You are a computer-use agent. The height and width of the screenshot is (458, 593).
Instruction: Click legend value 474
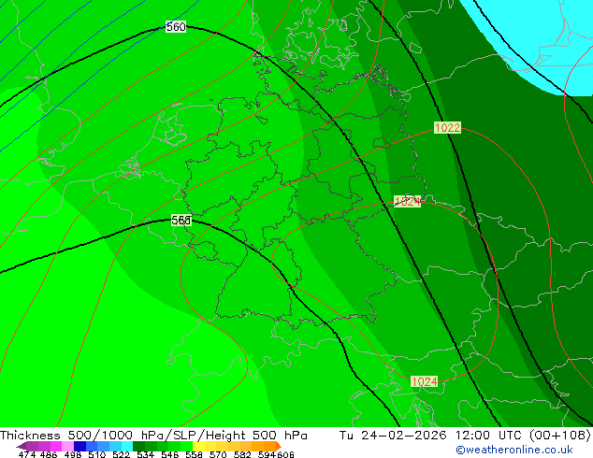click(x=27, y=454)
